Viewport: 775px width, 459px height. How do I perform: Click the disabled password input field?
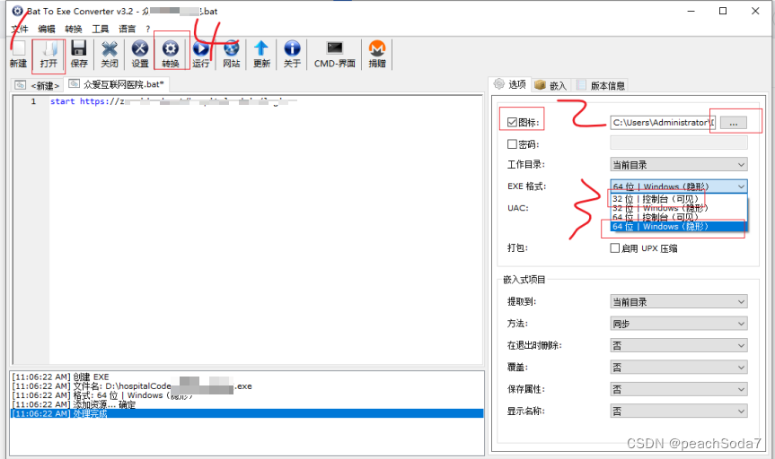pos(679,143)
